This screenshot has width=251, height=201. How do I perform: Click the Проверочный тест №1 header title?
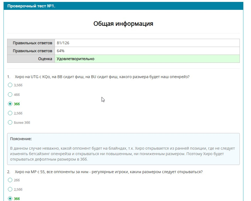pos(31,6)
